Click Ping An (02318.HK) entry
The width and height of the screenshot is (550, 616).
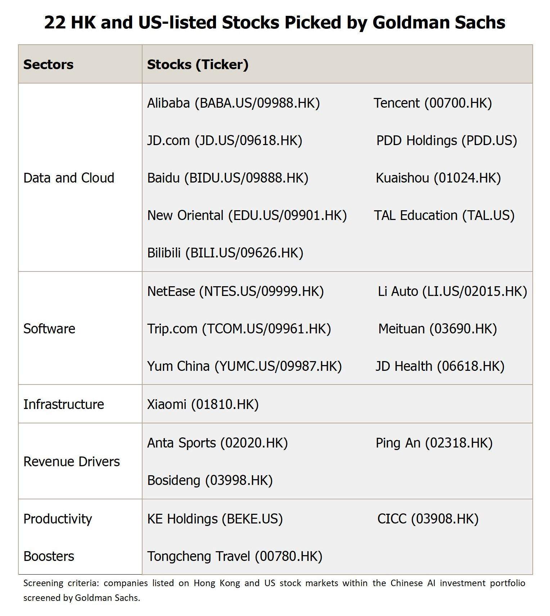[434, 443]
